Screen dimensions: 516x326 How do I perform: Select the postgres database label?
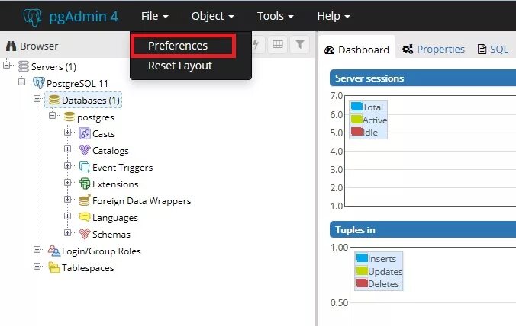coord(95,117)
